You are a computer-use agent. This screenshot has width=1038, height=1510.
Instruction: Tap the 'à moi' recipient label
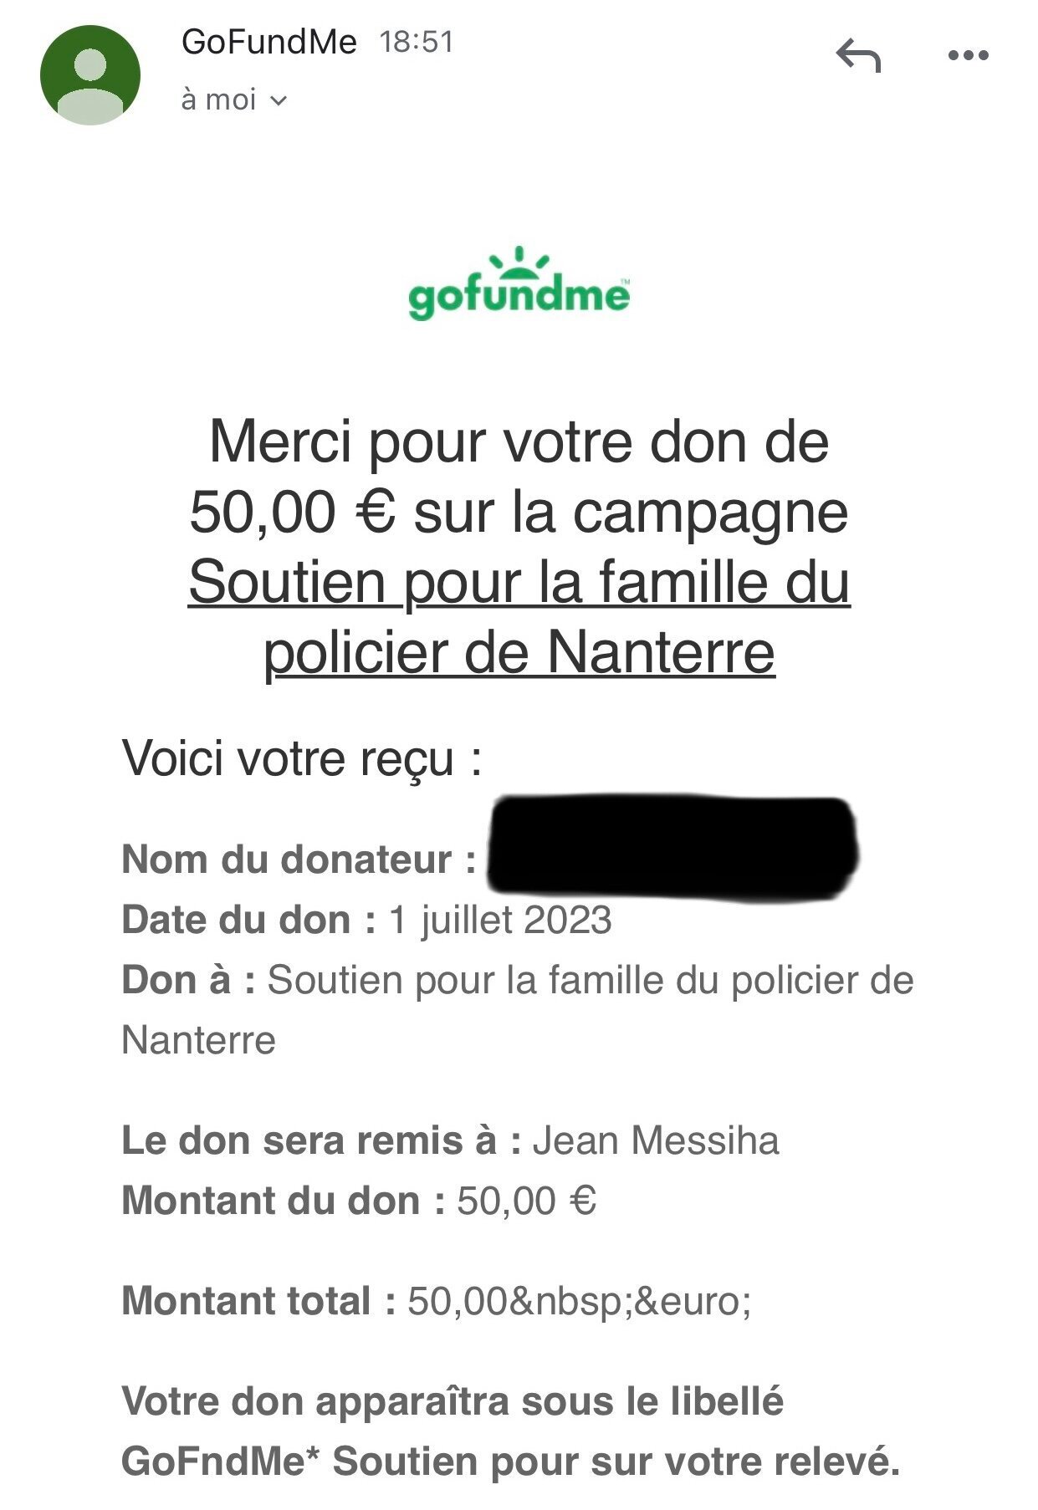[x=218, y=99]
